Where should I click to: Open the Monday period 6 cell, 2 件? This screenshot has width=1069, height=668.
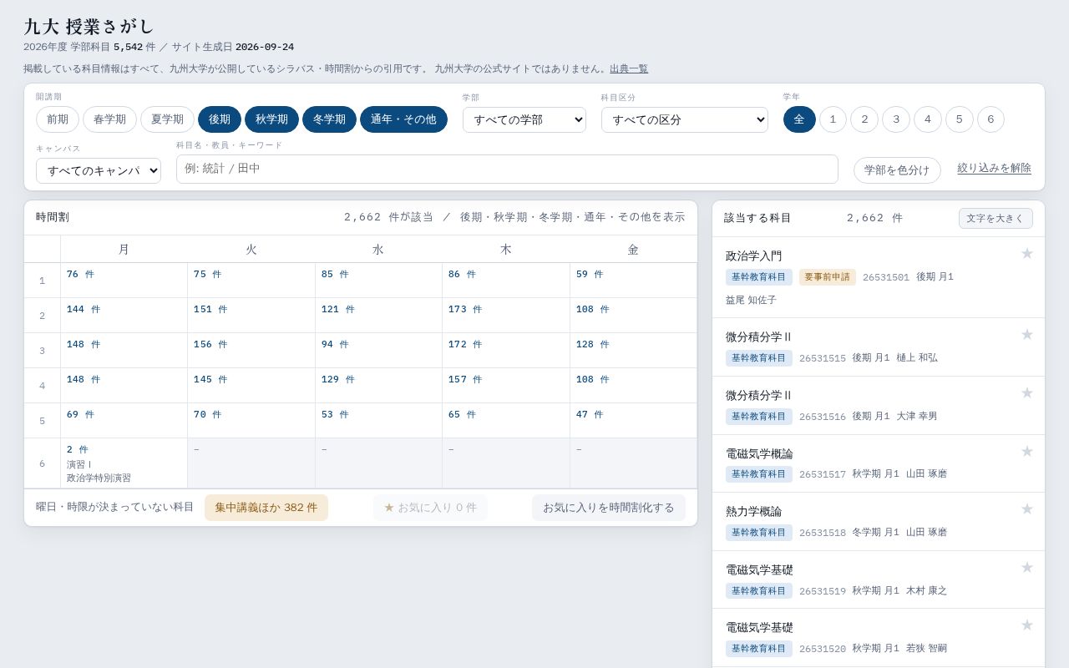(124, 463)
